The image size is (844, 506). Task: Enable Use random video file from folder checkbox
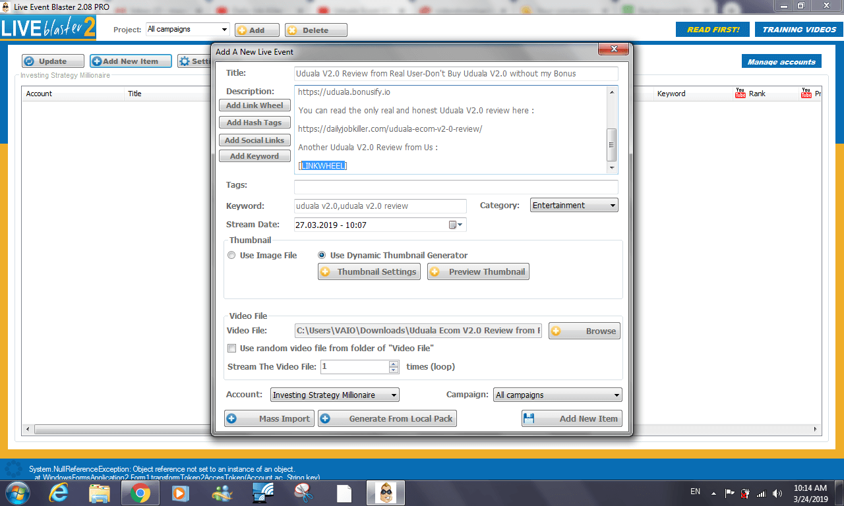point(231,349)
